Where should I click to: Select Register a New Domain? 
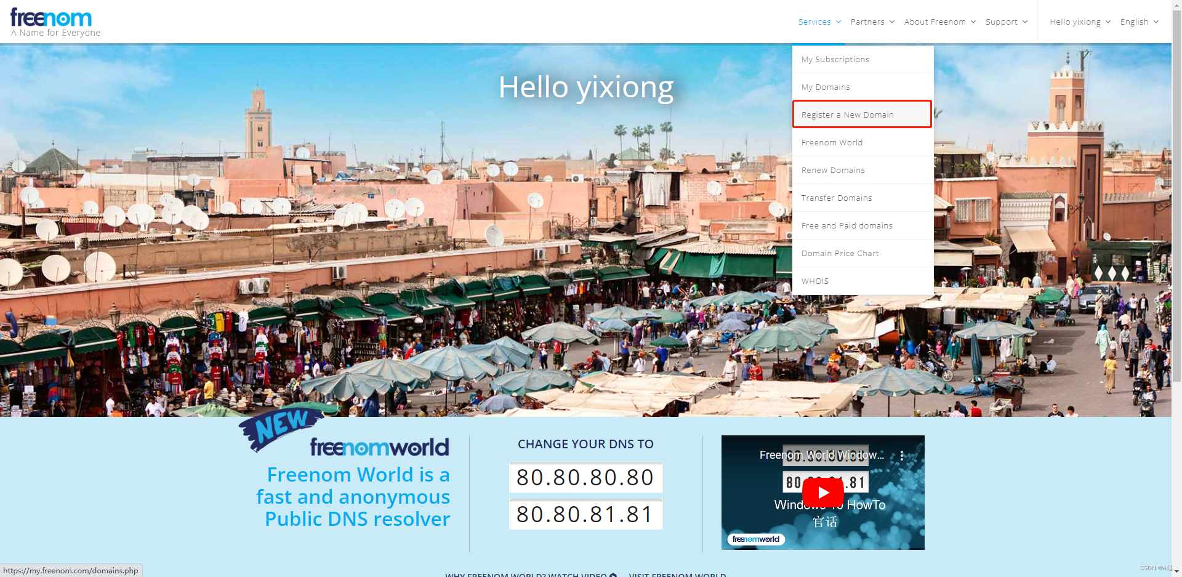[862, 115]
